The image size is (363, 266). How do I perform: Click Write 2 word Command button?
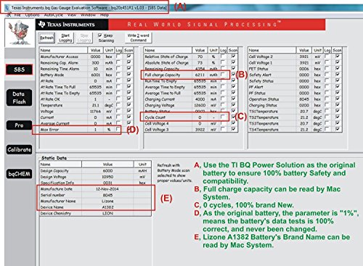pos(138,38)
